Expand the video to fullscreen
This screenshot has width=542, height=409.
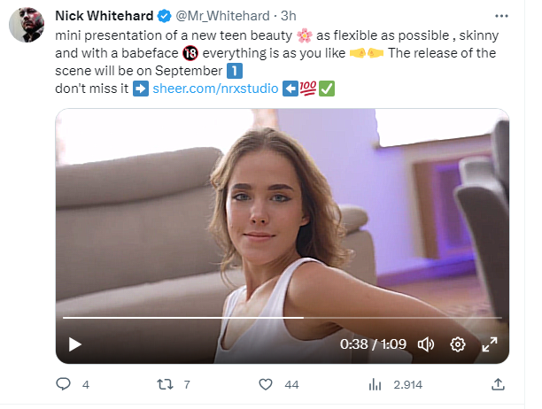point(490,344)
